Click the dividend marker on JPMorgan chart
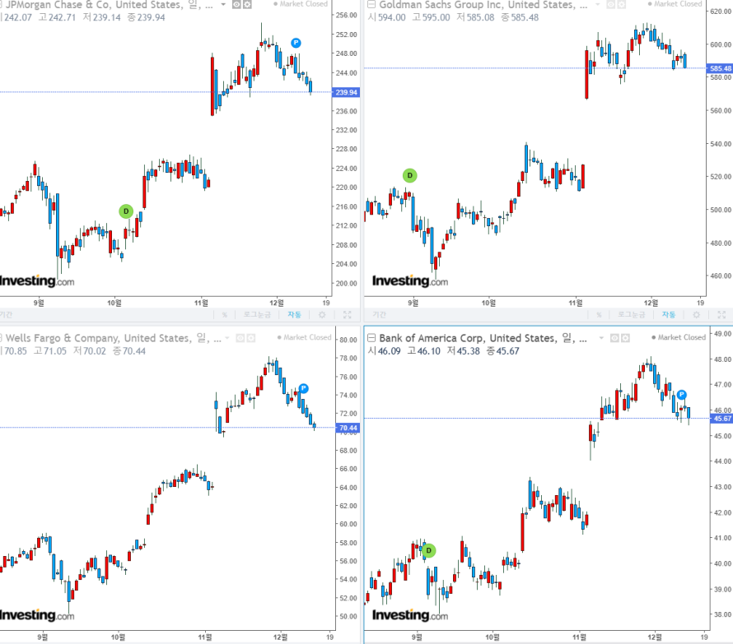The height and width of the screenshot is (644, 733). coord(126,211)
